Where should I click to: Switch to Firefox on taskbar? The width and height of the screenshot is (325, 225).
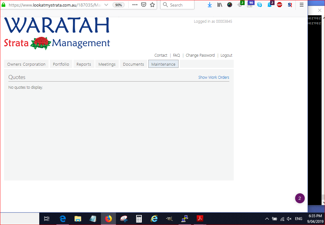point(108,218)
